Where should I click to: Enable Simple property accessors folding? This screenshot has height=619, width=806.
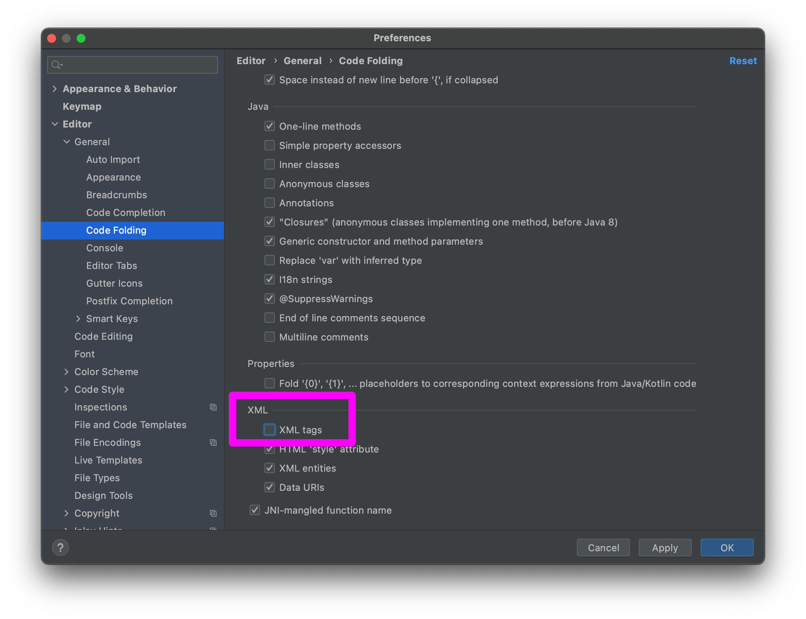[270, 146]
